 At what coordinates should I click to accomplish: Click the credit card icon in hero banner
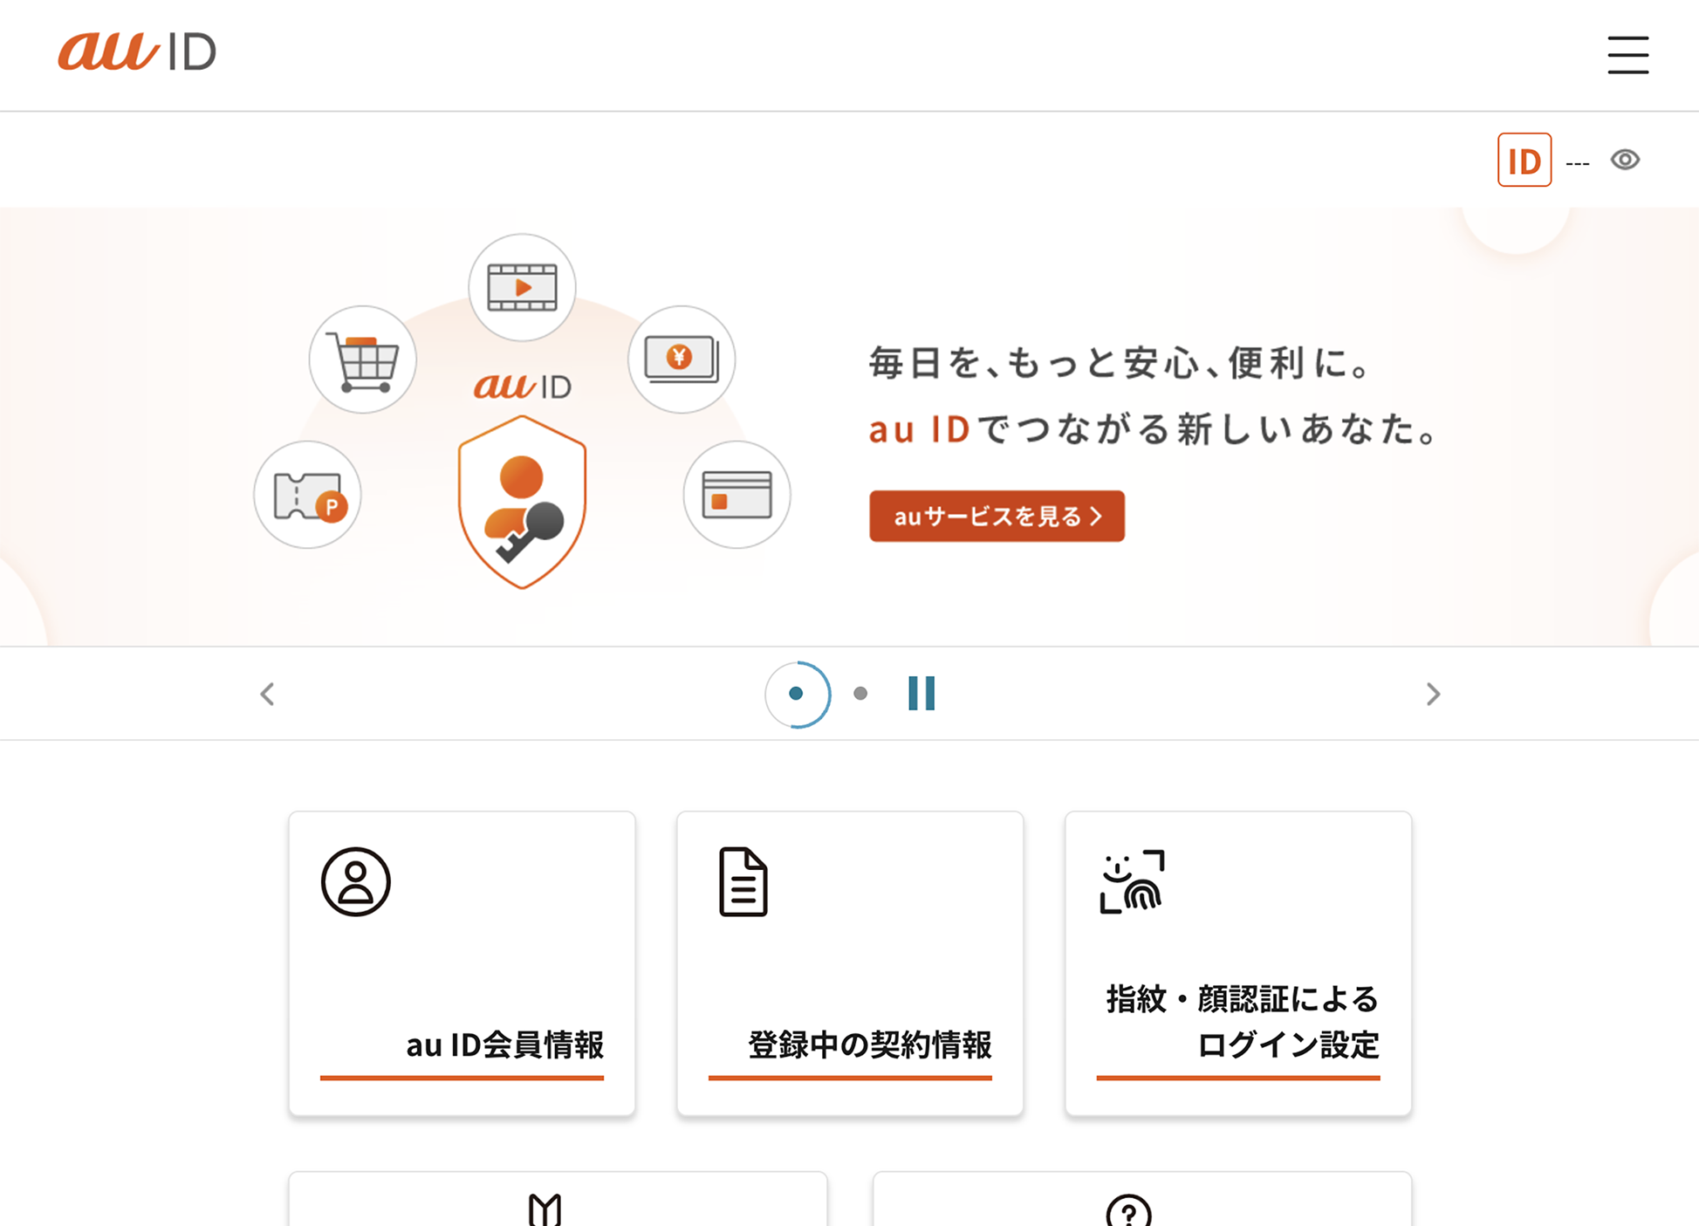click(736, 494)
